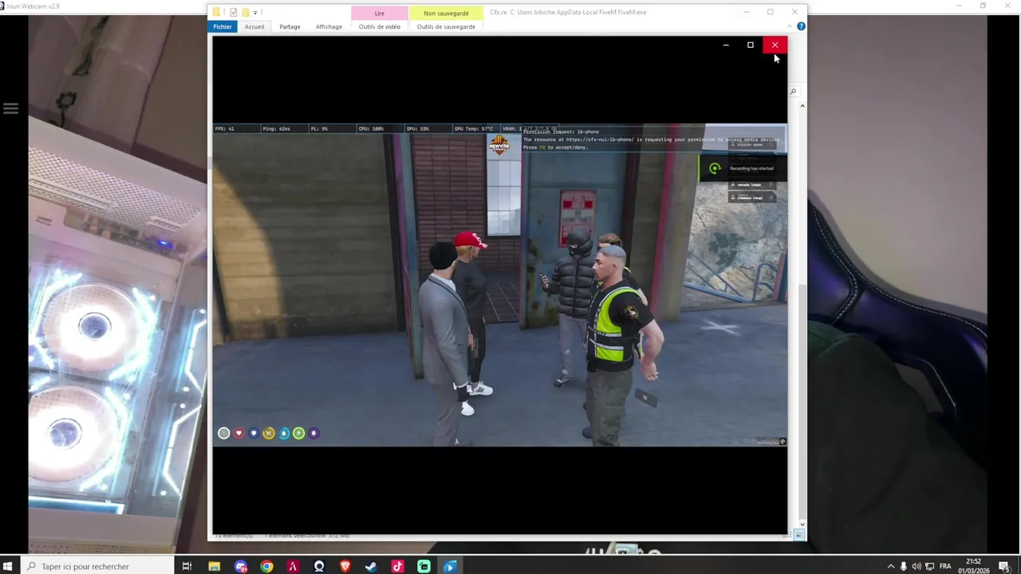The image size is (1021, 574).
Task: Open the quick access toolbar customize dropdown
Action: pos(255,12)
